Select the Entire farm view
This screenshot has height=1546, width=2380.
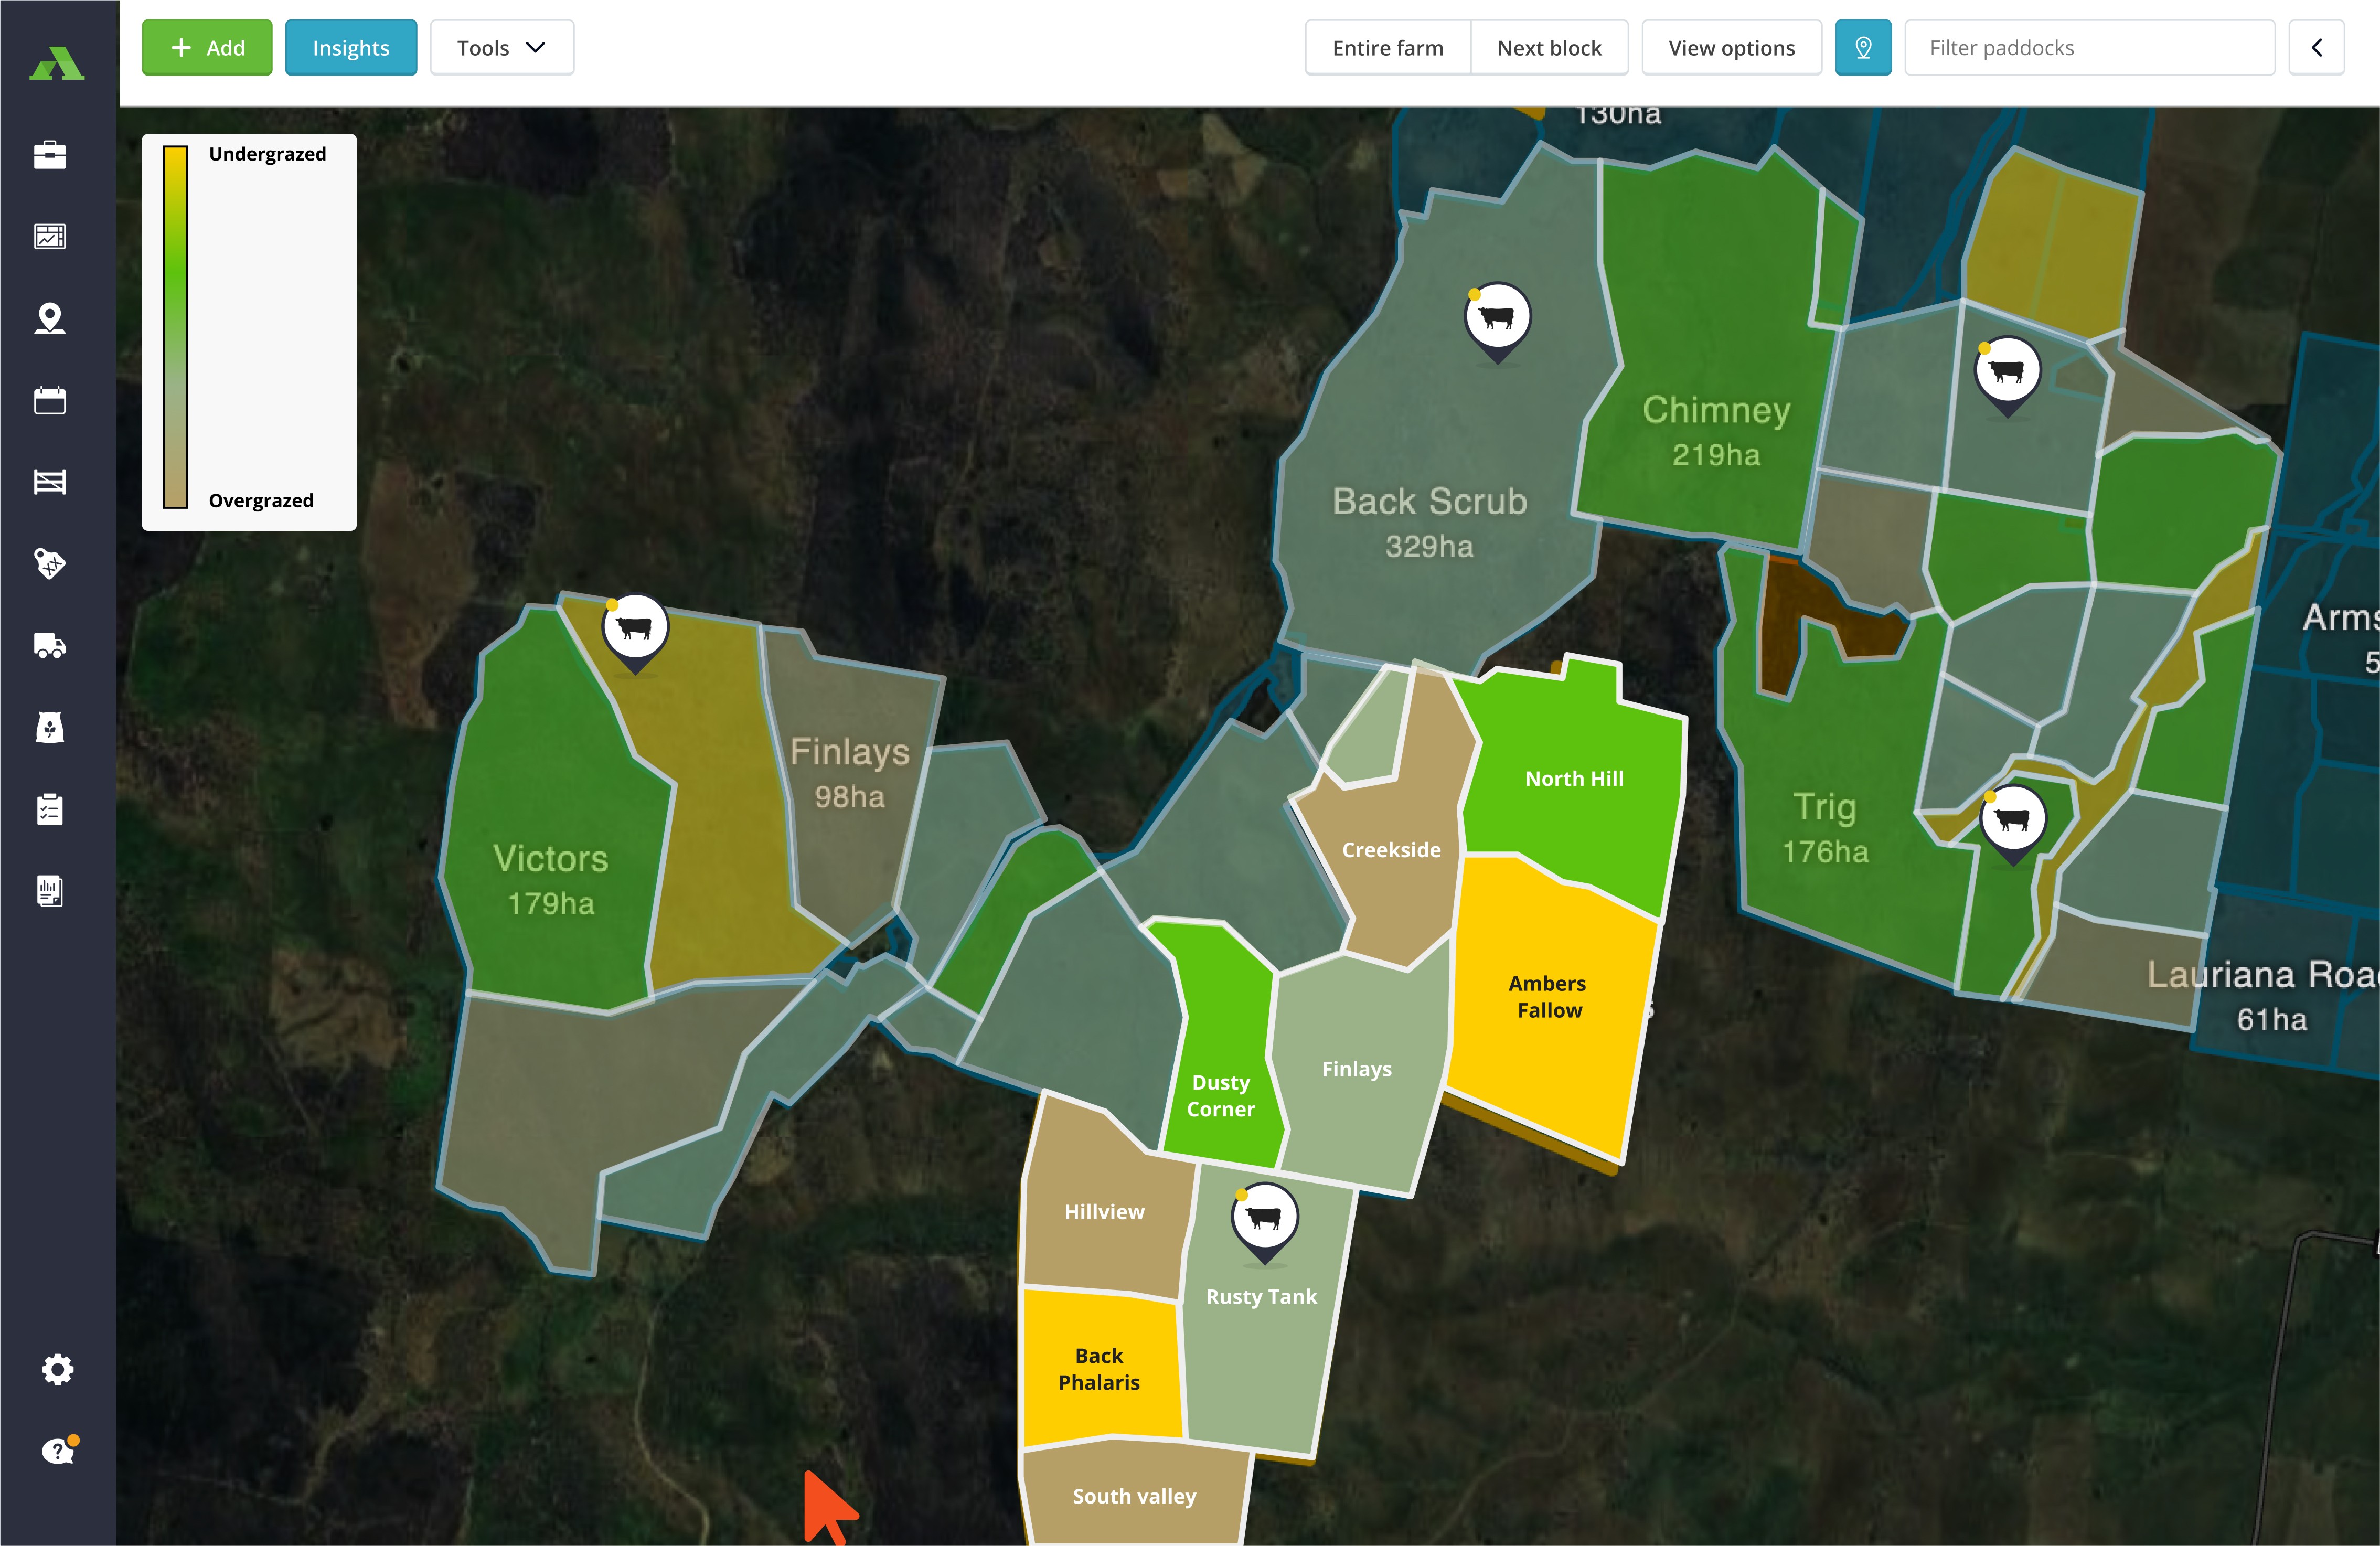coord(1387,48)
